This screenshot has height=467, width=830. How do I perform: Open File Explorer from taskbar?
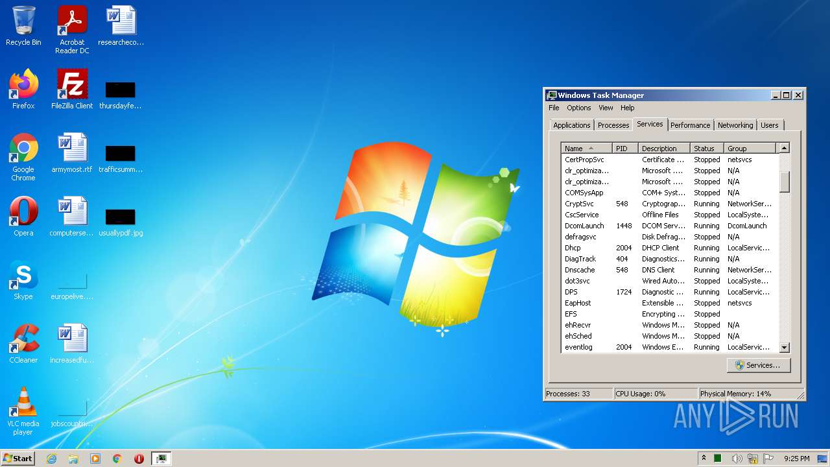point(73,459)
